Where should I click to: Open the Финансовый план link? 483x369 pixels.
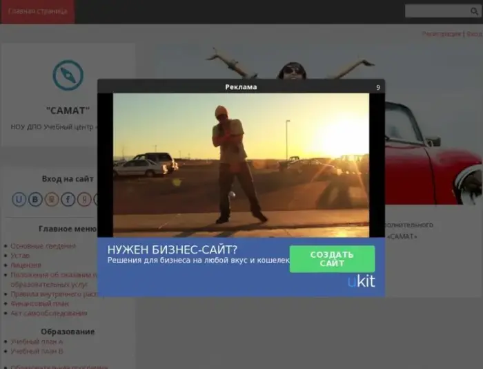(x=39, y=303)
